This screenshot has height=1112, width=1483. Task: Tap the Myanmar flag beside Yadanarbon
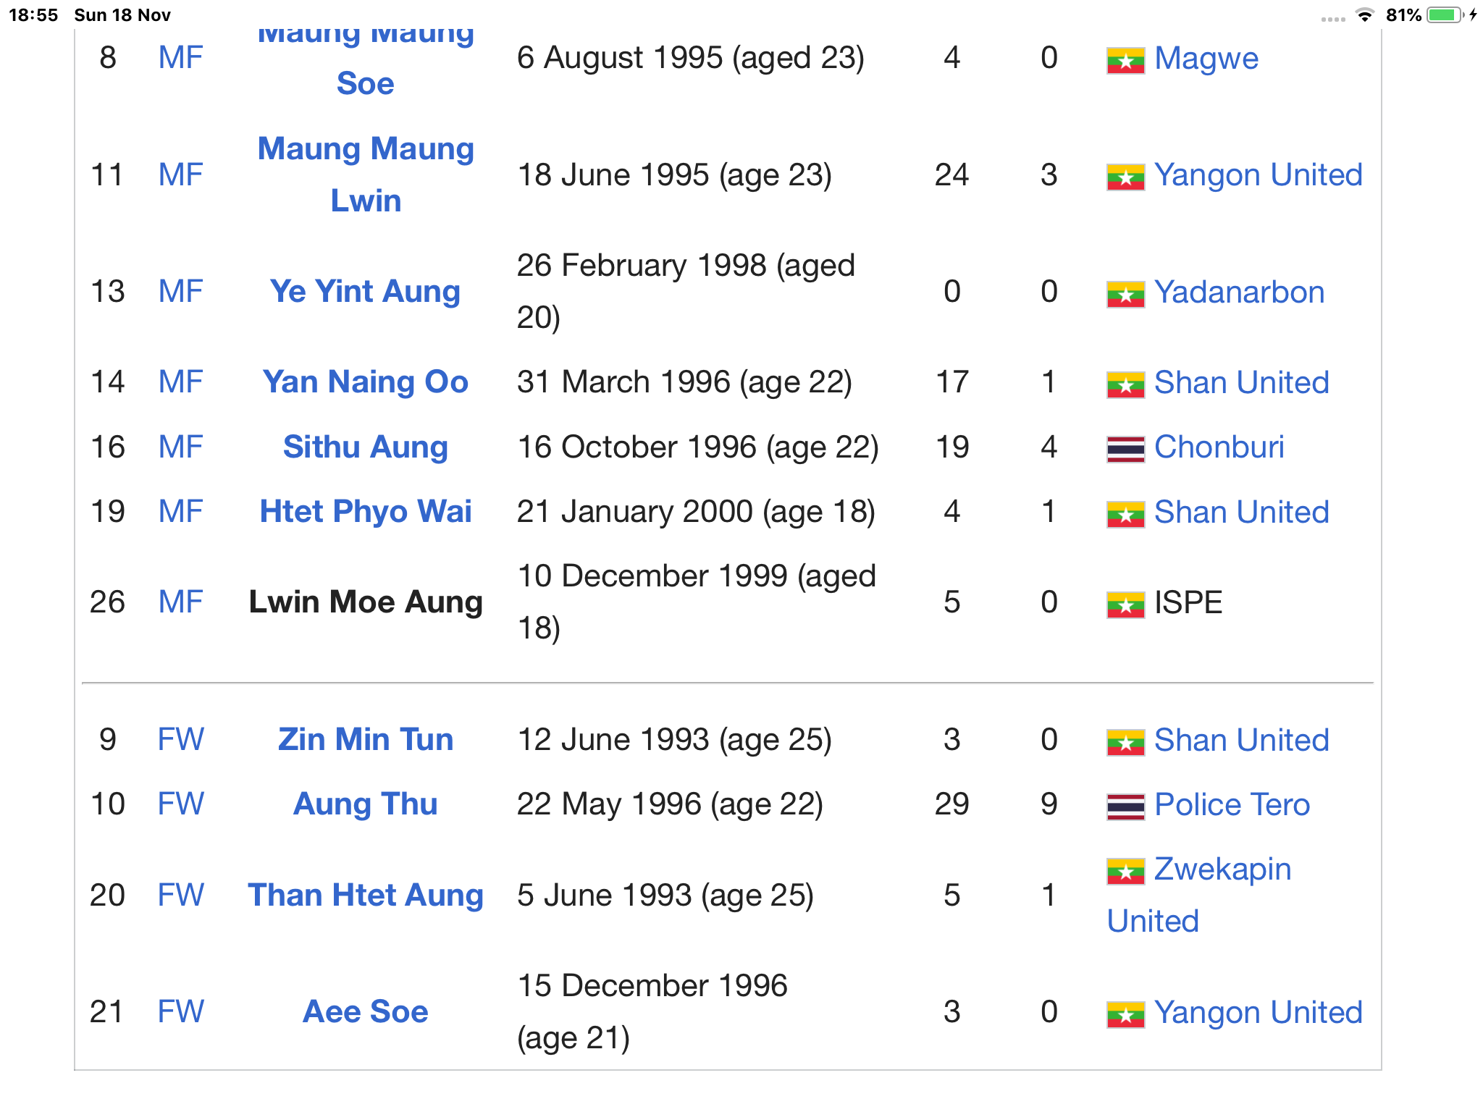coord(1125,294)
